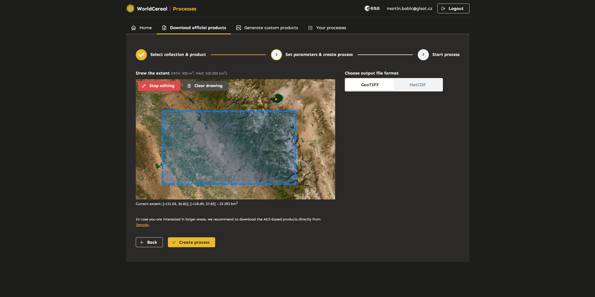The image size is (595, 297).
Task: Click the completed step checkmark circle
Action: point(141,55)
